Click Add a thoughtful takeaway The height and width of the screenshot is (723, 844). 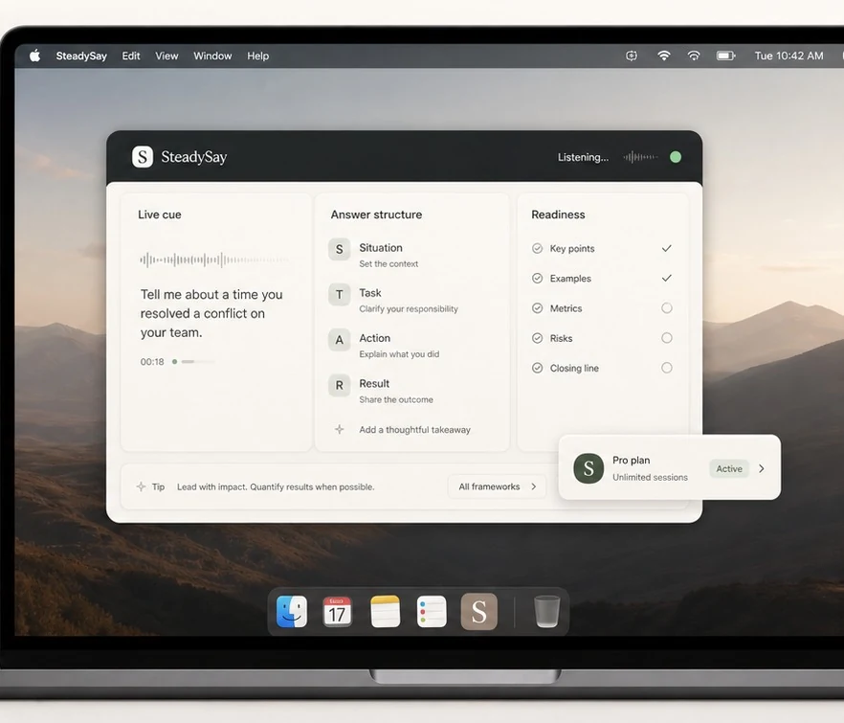(x=414, y=430)
